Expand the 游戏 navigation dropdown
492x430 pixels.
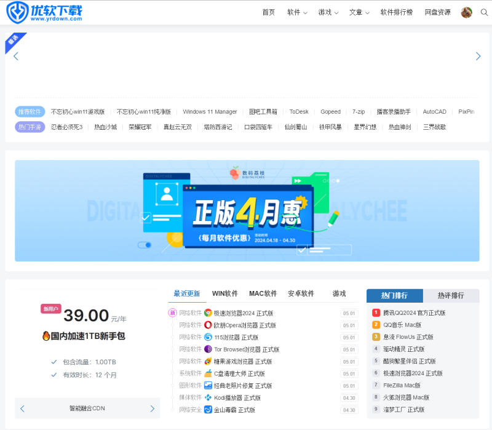[328, 12]
